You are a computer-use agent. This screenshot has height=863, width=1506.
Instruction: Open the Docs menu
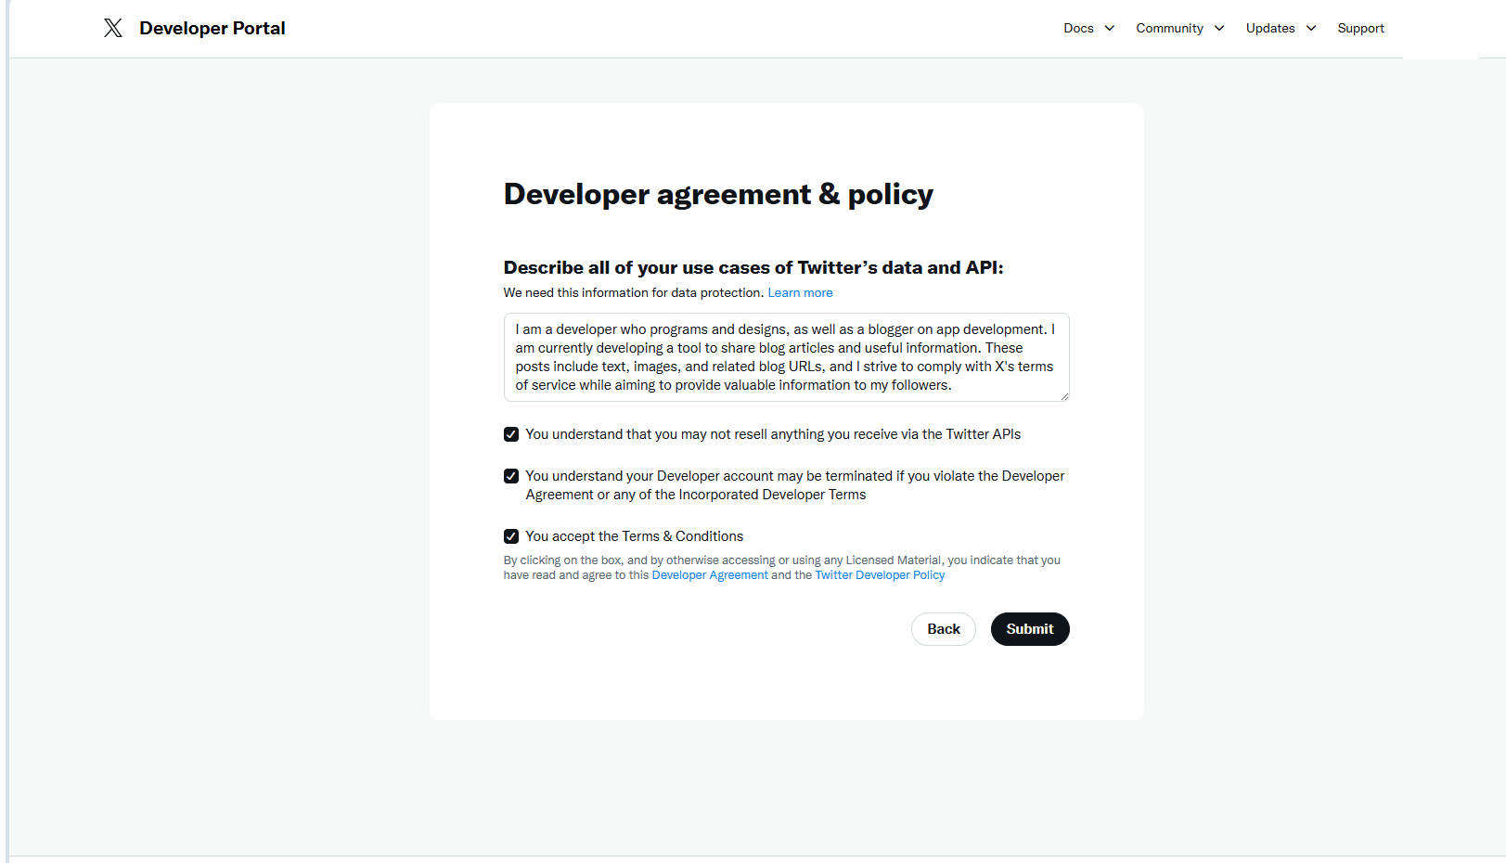[1078, 28]
